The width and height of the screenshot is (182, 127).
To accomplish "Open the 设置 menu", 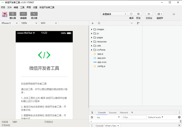I will pyautogui.click(x=35, y=7).
